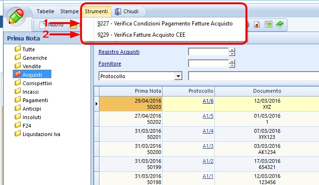Image resolution: width=319 pixels, height=185 pixels.
Task: Select the Liquidazioni Iva folder
Action: click(x=37, y=134)
